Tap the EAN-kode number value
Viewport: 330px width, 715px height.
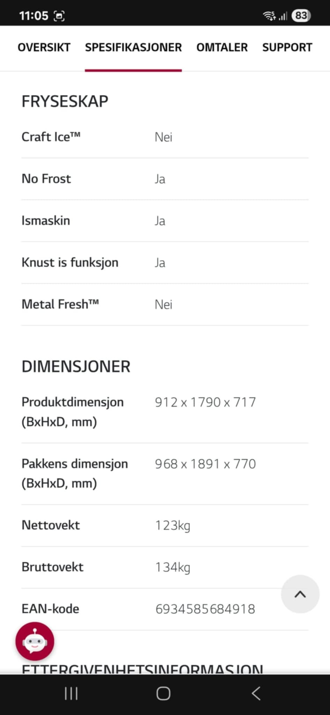(x=205, y=609)
